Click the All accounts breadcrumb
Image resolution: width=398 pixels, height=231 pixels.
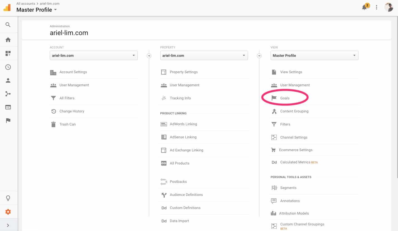26,4
